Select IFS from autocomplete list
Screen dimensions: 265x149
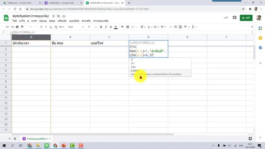160,63
